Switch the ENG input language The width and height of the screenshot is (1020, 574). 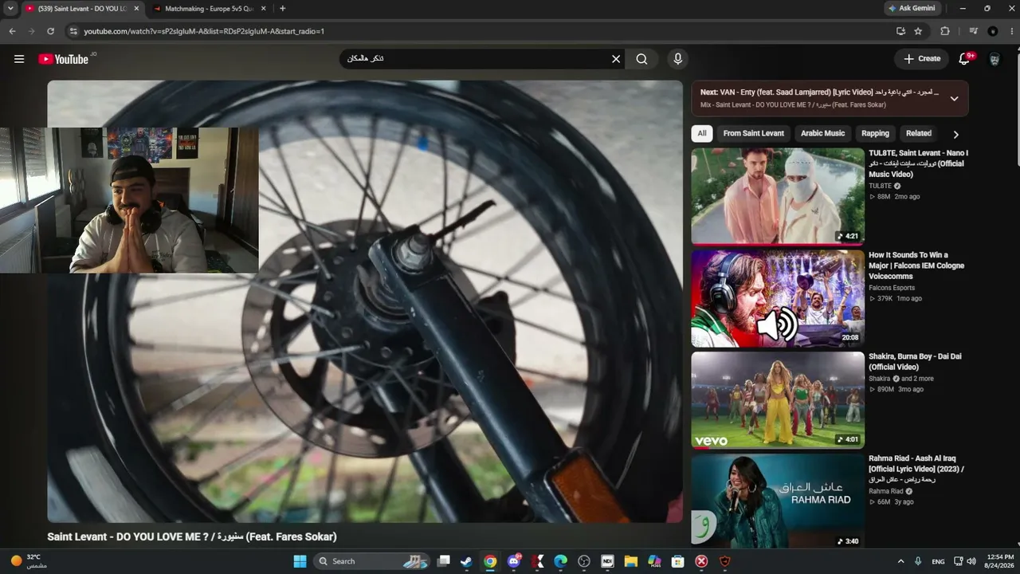tap(938, 561)
